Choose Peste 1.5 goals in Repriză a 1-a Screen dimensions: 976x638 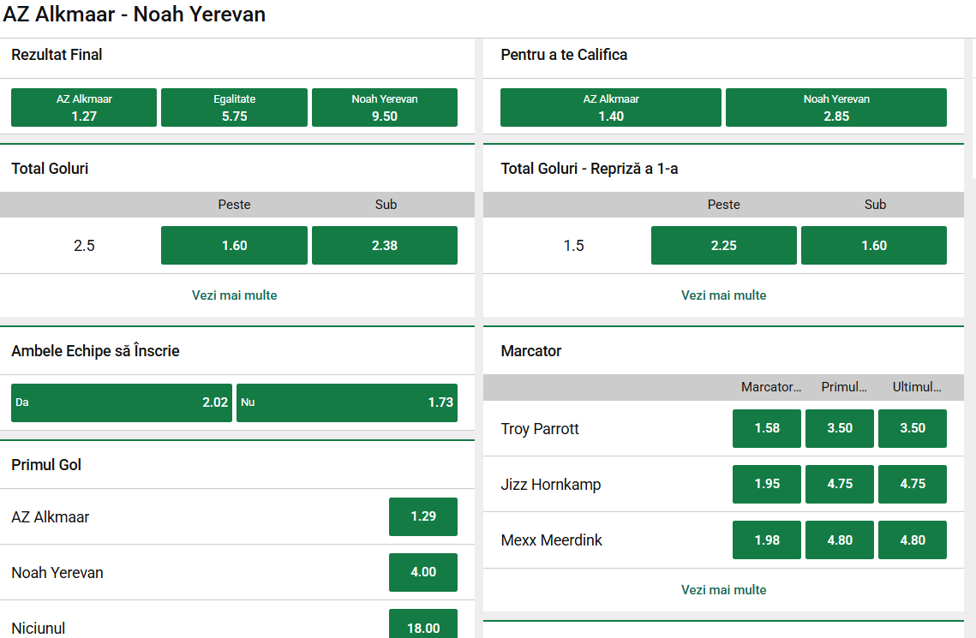point(724,246)
